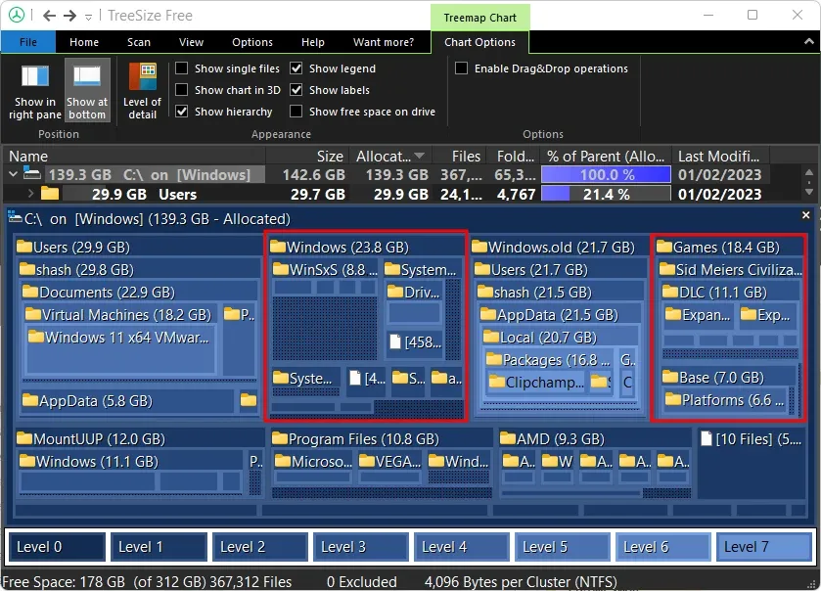This screenshot has height=591, width=821.
Task: Expand the Users tree row
Action: (29, 194)
